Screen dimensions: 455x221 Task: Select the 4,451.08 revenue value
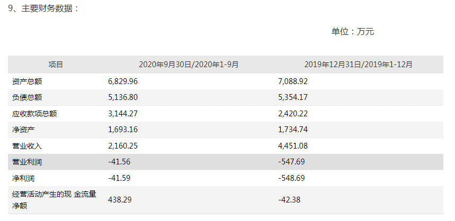coord(293,145)
